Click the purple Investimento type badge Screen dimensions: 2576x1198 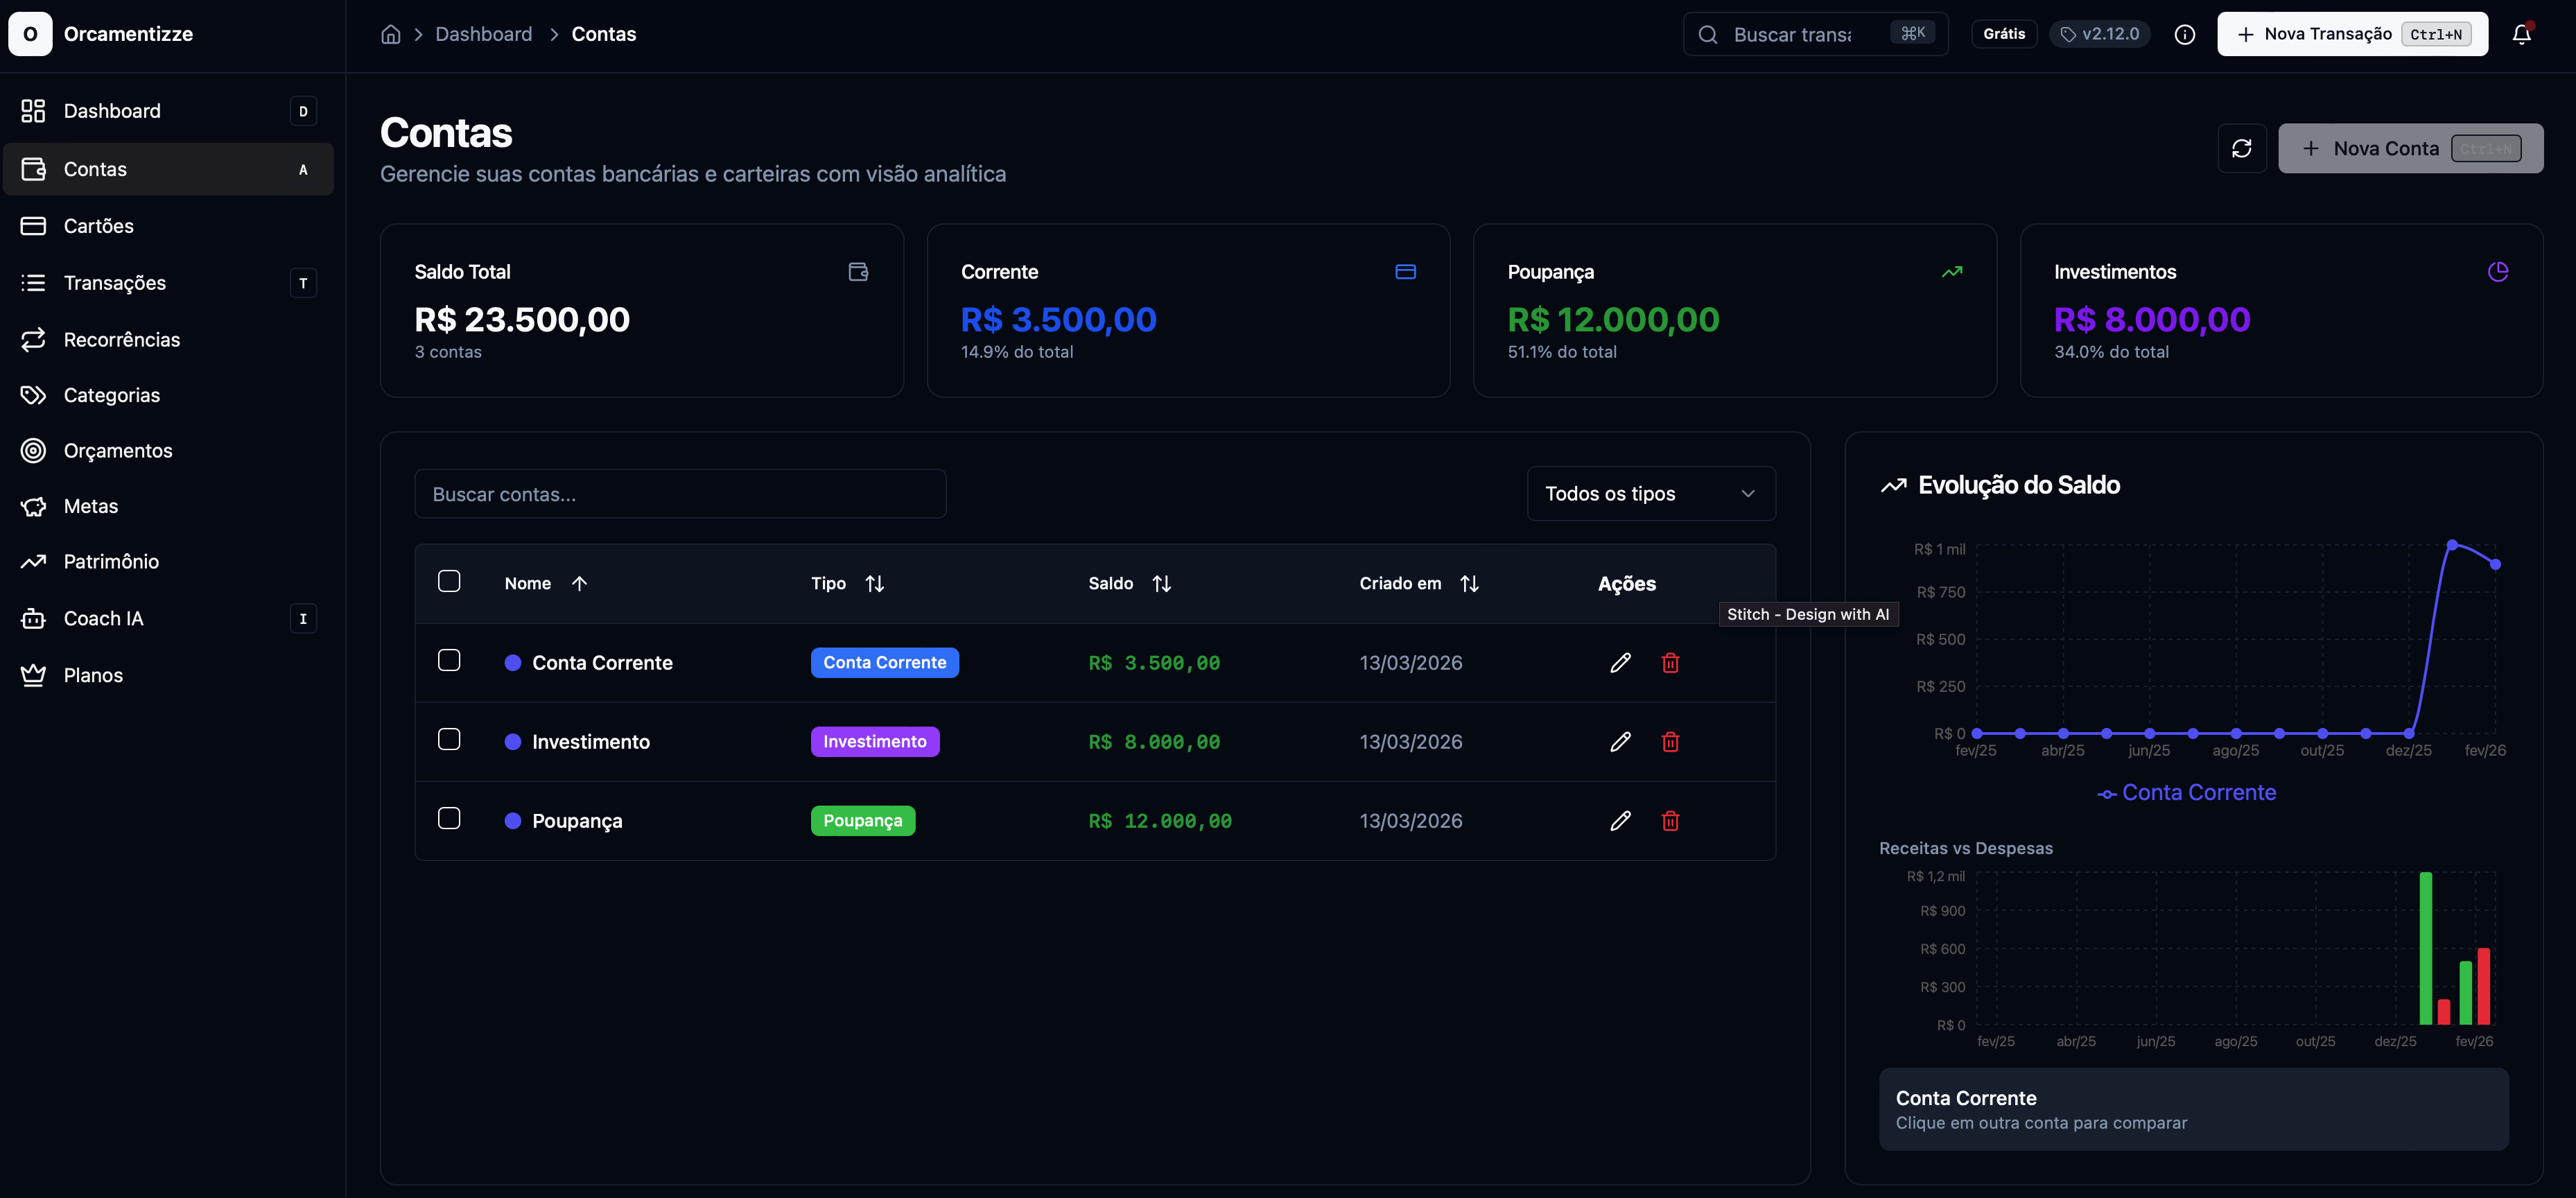point(874,742)
